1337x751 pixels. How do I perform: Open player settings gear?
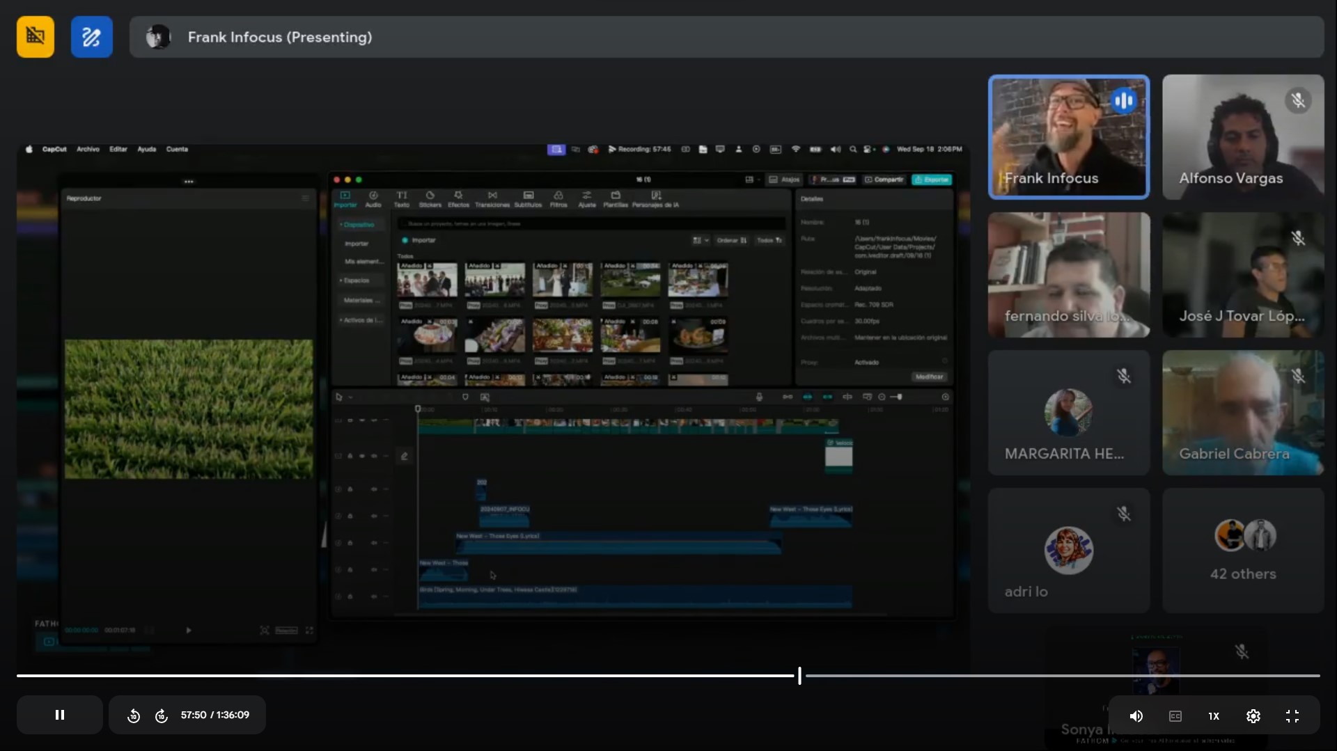click(x=1253, y=716)
